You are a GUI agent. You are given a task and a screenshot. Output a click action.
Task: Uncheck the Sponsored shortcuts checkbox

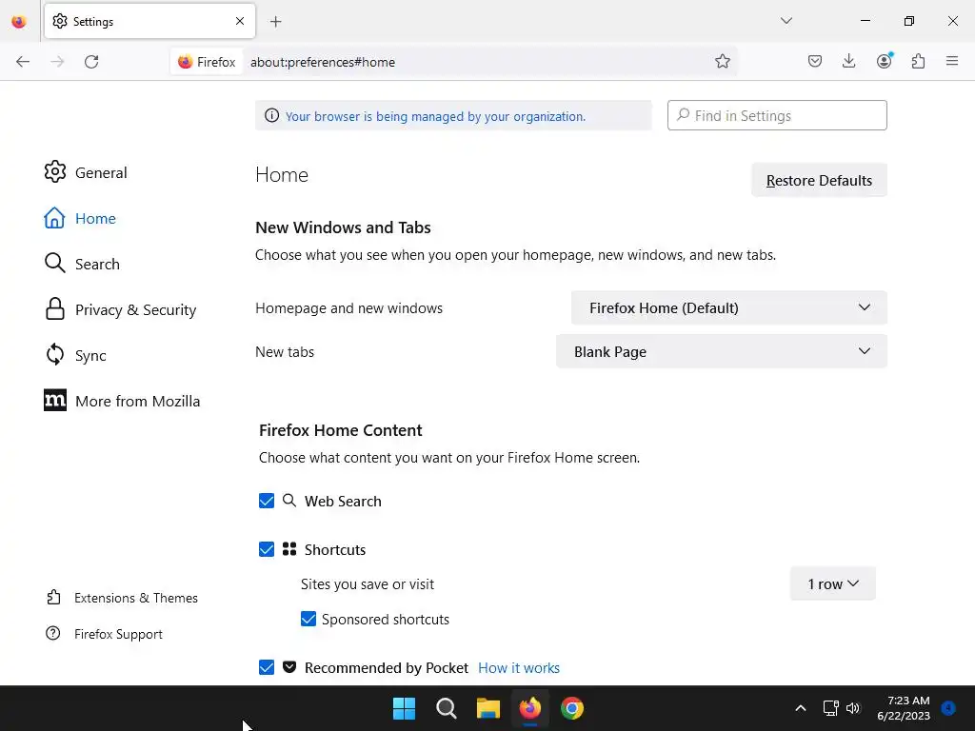point(308,619)
